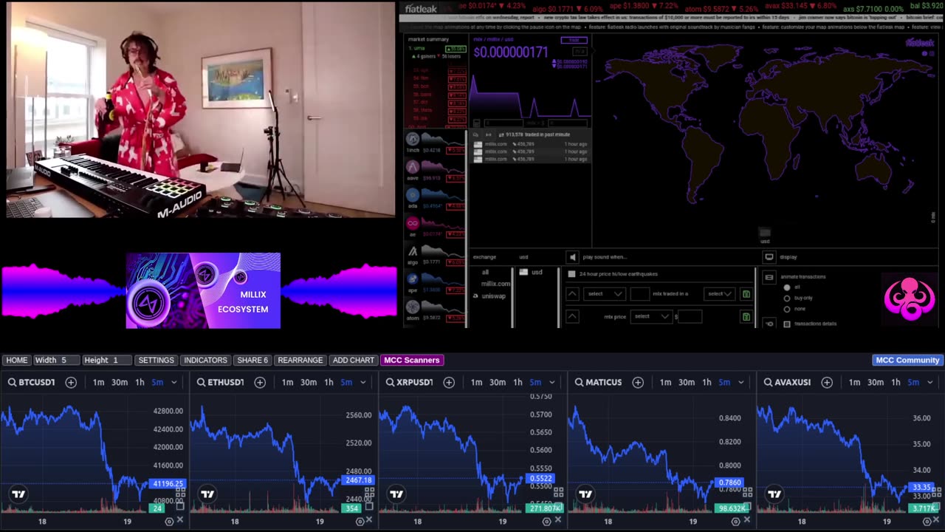Click the animate transactions icon

[769, 277]
